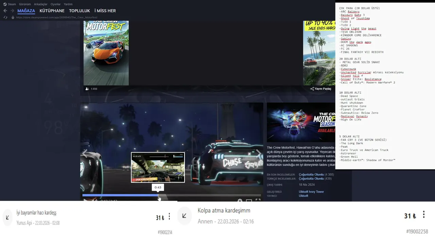Show next media with right arrow
Screen dimensions: 435x244
[x=259, y=154]
